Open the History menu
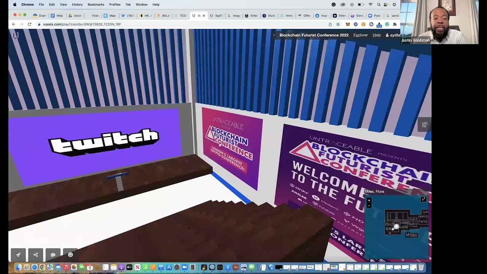 tap(77, 5)
